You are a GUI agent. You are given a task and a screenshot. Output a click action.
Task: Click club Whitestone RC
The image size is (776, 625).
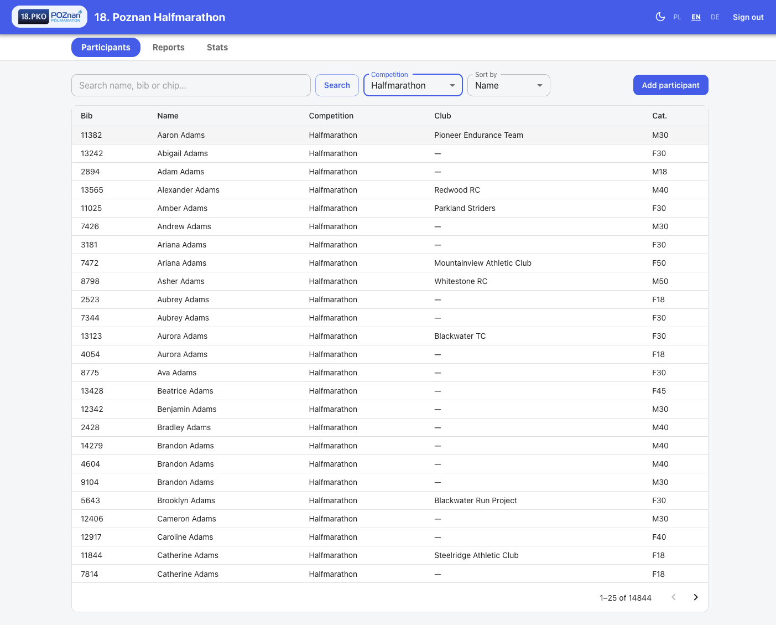[461, 281]
